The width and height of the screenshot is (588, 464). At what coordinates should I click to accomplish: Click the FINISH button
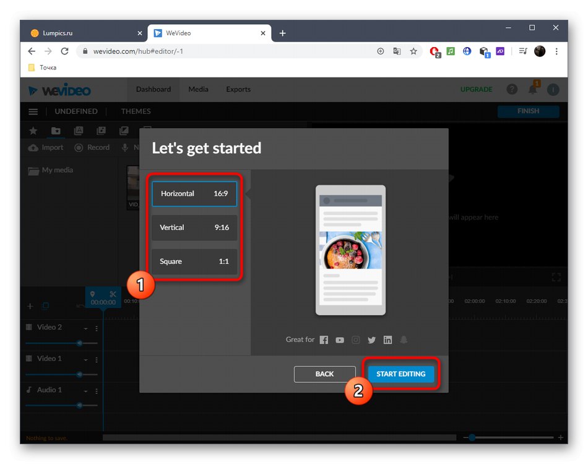point(529,111)
